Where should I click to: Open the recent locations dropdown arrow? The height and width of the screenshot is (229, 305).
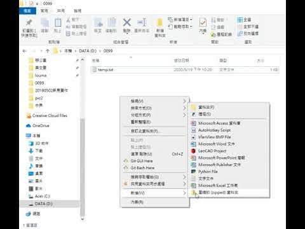point(41,51)
